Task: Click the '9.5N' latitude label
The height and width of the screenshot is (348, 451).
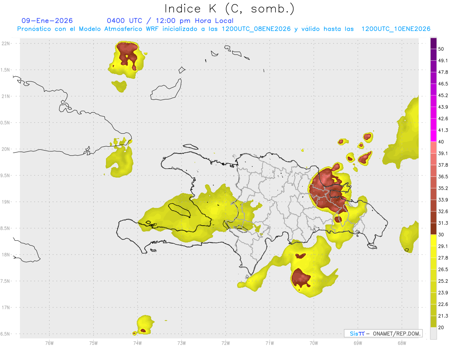Action: coord(6,175)
